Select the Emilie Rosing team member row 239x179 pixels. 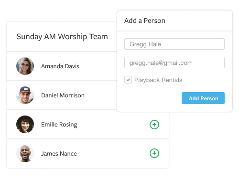[x=87, y=125]
